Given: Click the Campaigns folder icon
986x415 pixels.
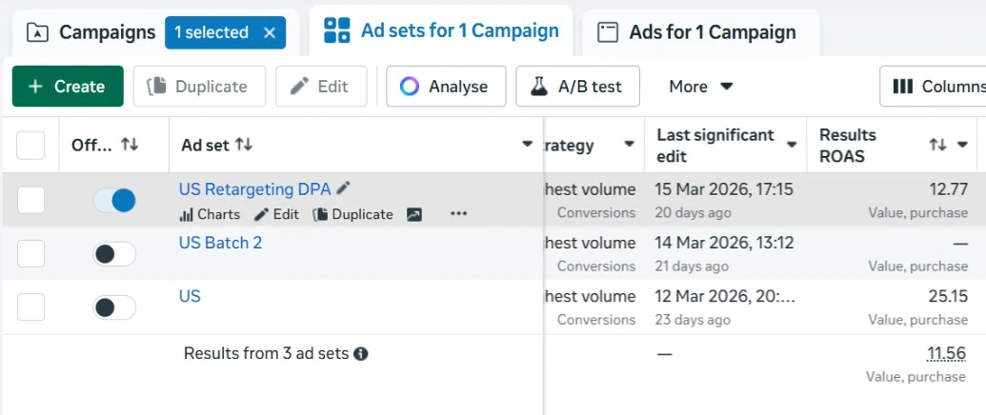Looking at the screenshot, I should 38,32.
